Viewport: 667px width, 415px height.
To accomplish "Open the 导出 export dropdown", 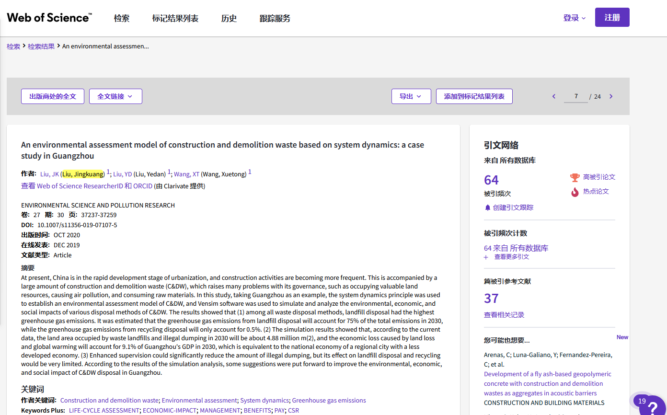I will pos(411,96).
